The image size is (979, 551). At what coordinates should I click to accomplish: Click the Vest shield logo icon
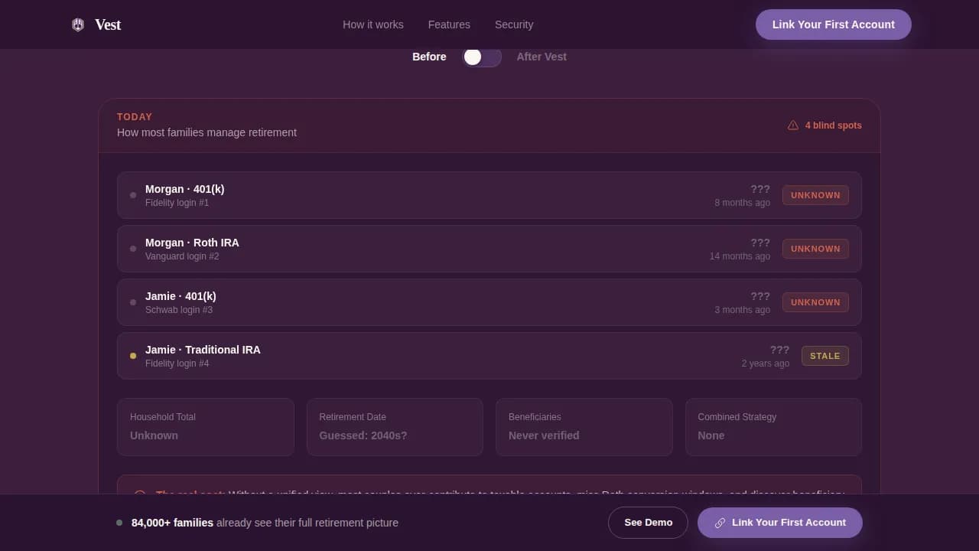(x=78, y=24)
